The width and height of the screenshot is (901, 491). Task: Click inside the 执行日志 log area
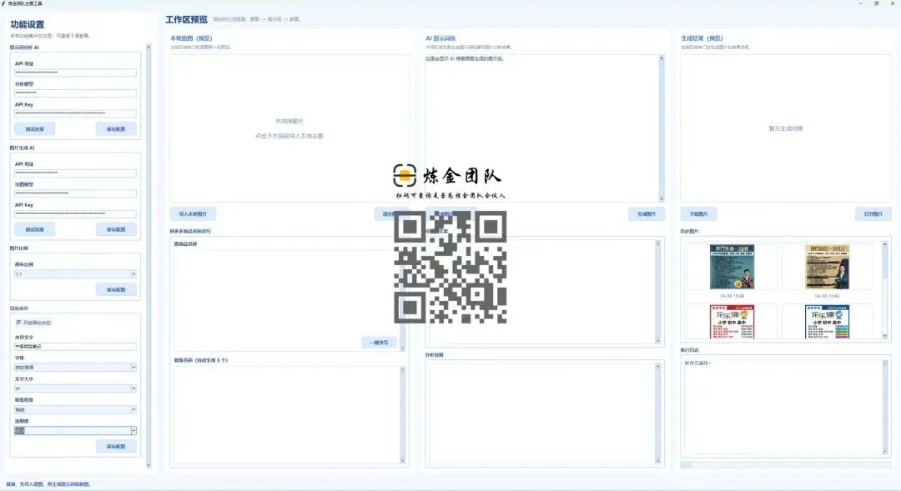782,406
